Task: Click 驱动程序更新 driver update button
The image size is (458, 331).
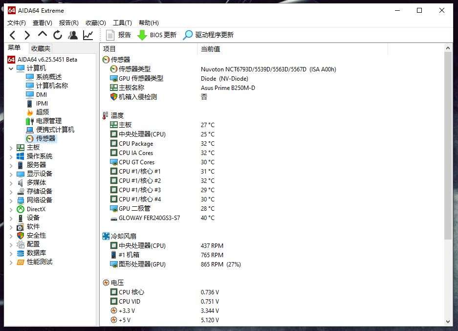Action: click(x=208, y=35)
